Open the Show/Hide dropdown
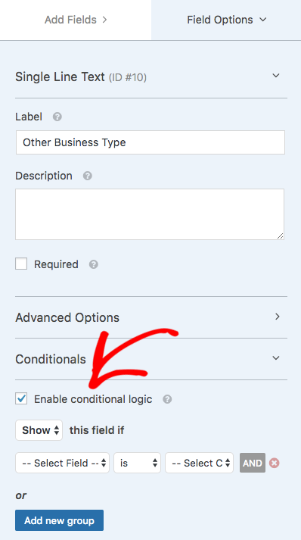 pyautogui.click(x=39, y=430)
